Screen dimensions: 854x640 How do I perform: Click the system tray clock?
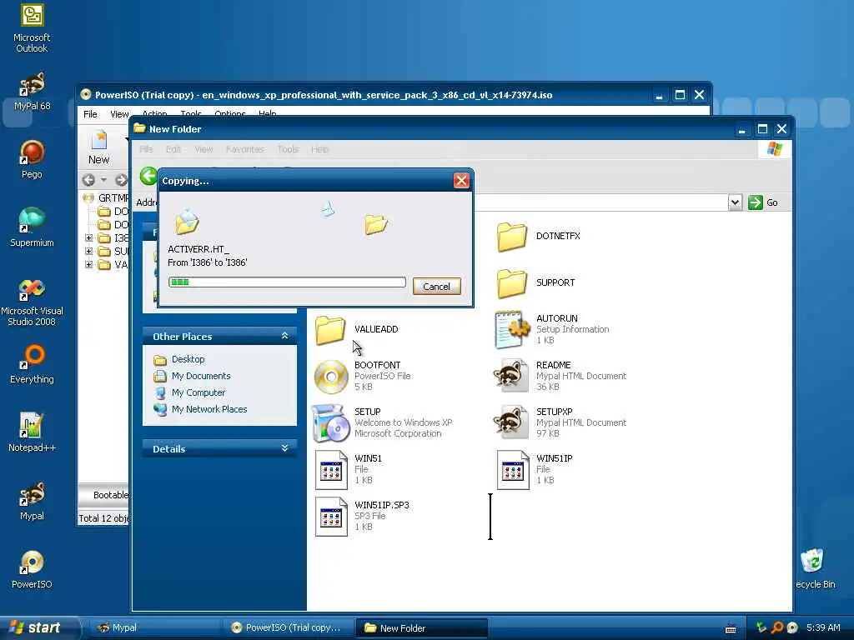click(x=823, y=627)
